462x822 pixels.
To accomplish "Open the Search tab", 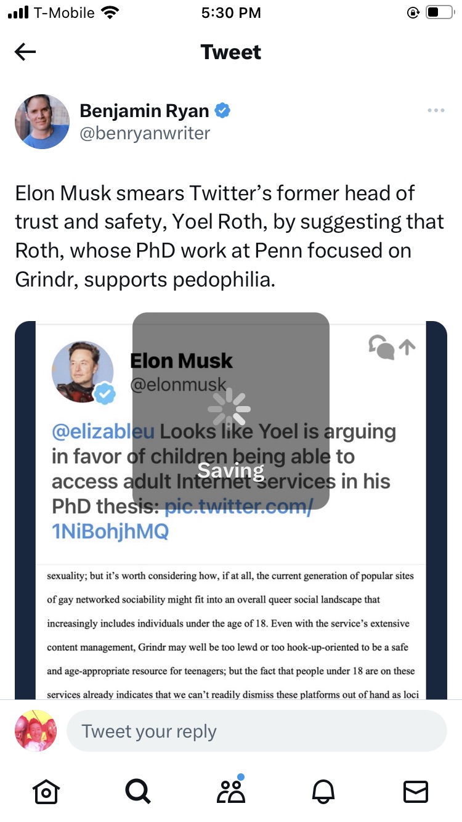I will pos(137,791).
